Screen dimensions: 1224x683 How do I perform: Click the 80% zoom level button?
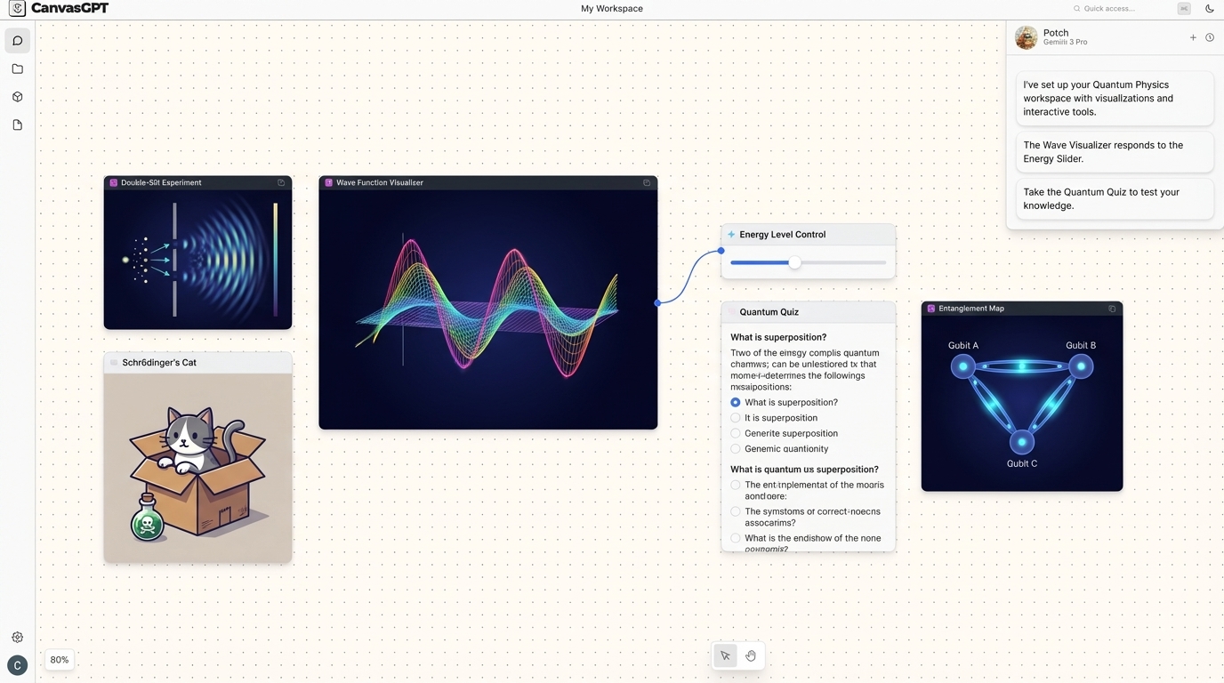(60, 660)
